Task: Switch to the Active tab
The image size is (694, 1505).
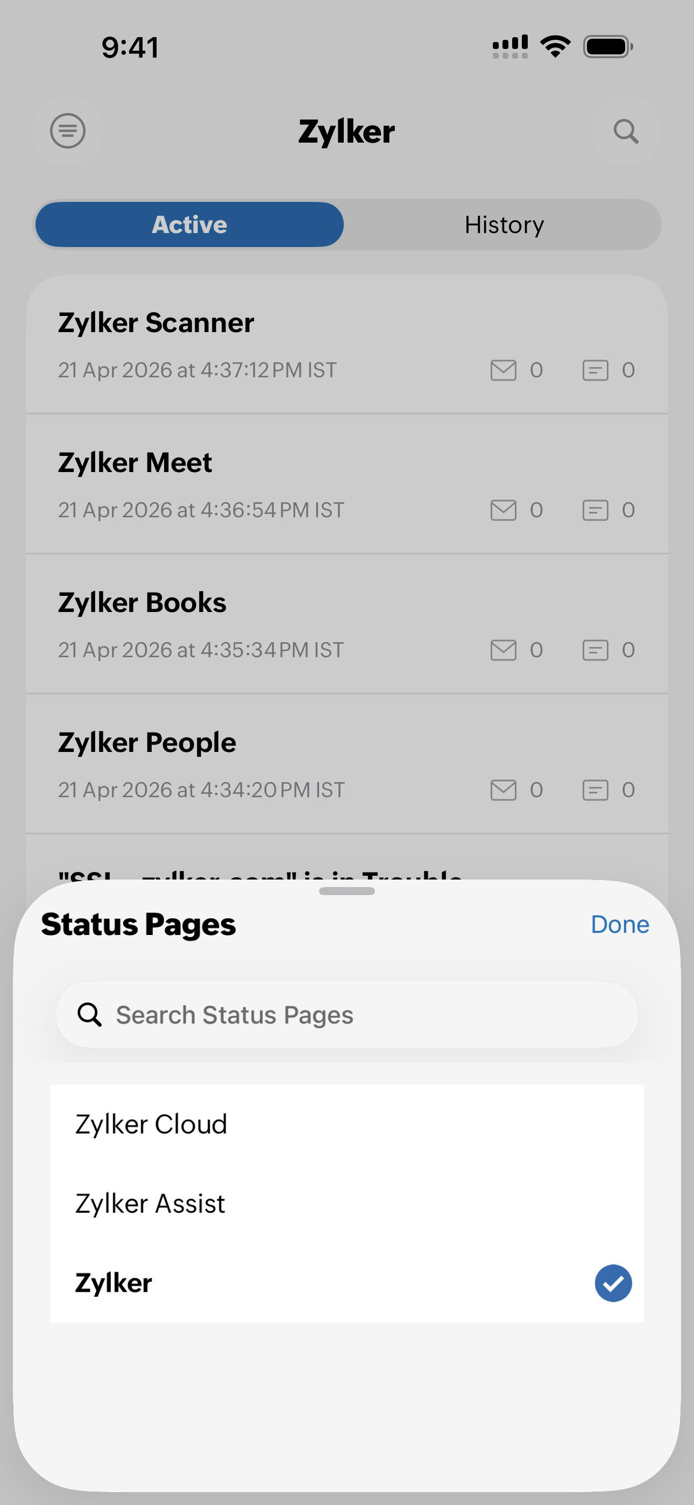Action: [x=190, y=225]
